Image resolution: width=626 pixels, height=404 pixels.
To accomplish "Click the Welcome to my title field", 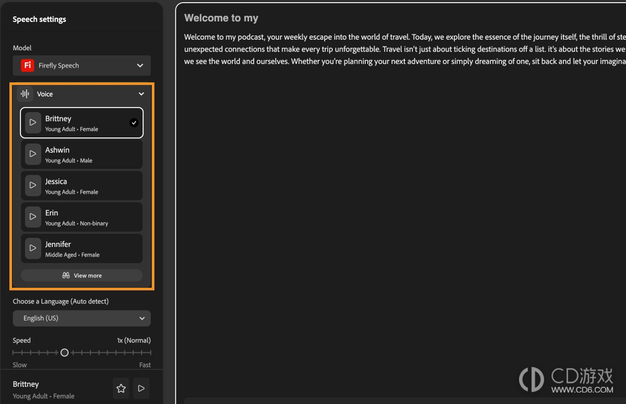I will pyautogui.click(x=221, y=18).
